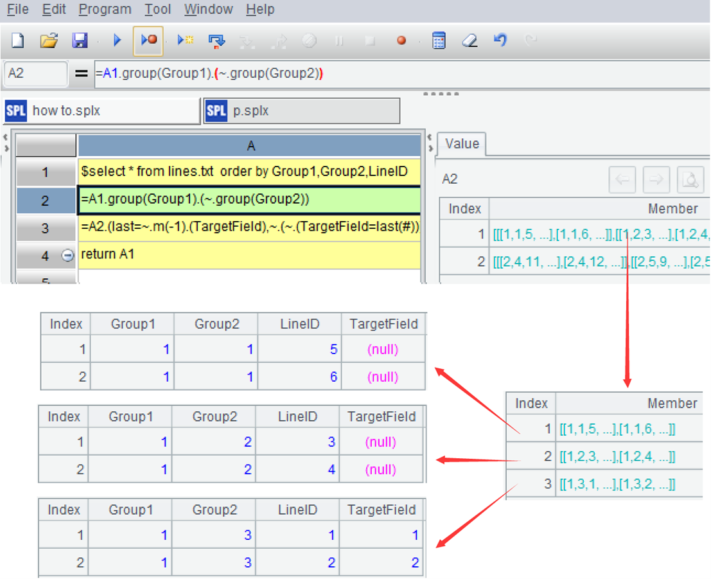Save the script with the floppy disk icon
711x579 pixels.
(x=80, y=40)
